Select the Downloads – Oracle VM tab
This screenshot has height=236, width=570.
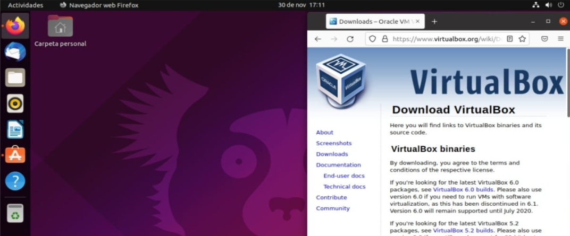tap(375, 21)
